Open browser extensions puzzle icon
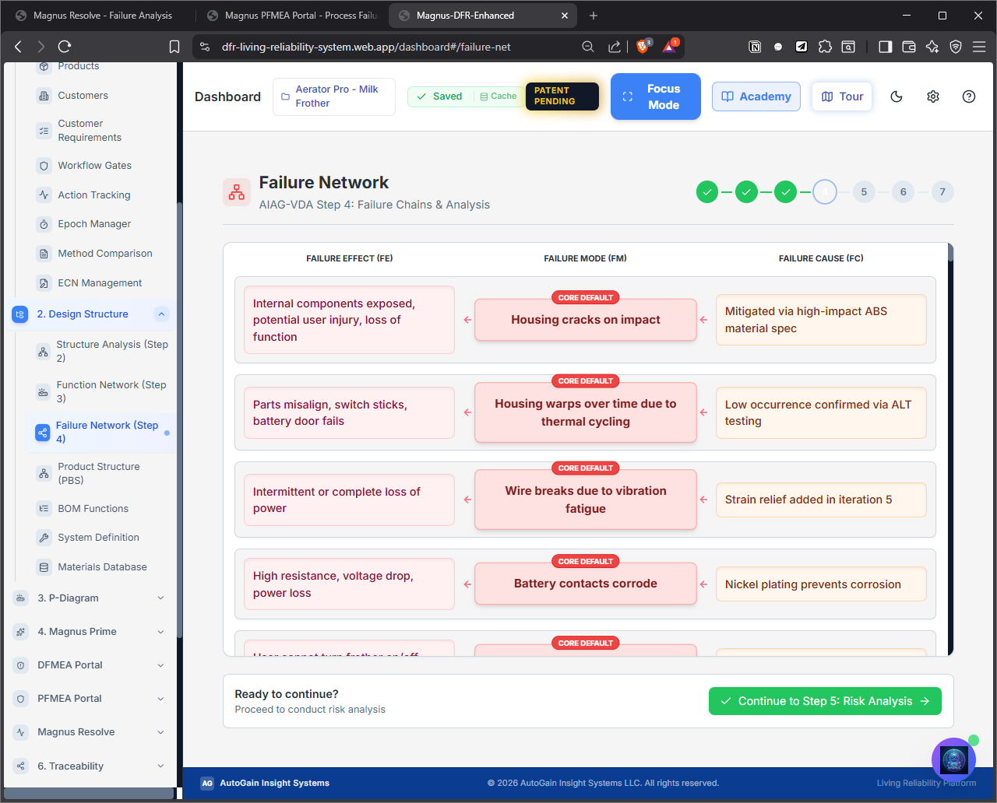 click(825, 47)
